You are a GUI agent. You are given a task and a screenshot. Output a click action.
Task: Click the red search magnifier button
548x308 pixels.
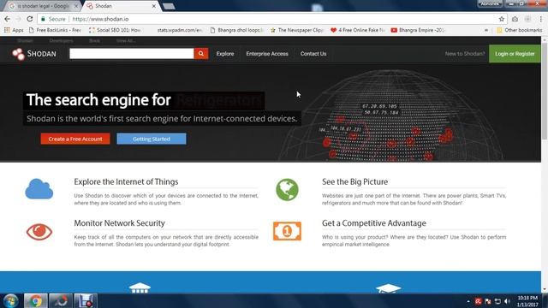click(x=201, y=53)
